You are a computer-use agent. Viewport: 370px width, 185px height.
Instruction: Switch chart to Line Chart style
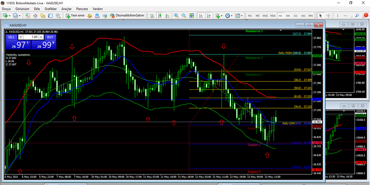click(167, 15)
